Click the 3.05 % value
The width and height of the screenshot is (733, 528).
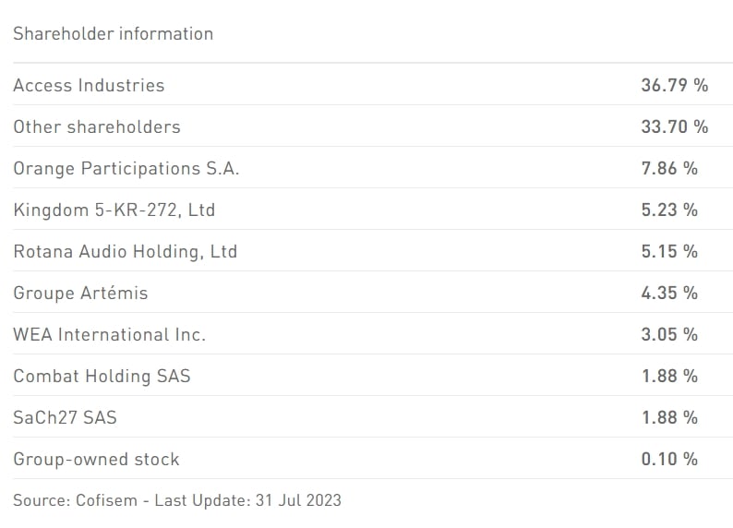click(x=669, y=335)
